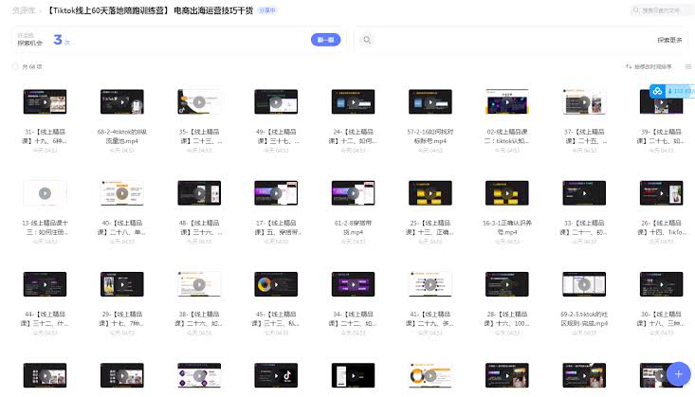Click file name 39-【线上精品课】二十七
Viewport: 695px width, 397px height.
(x=661, y=136)
